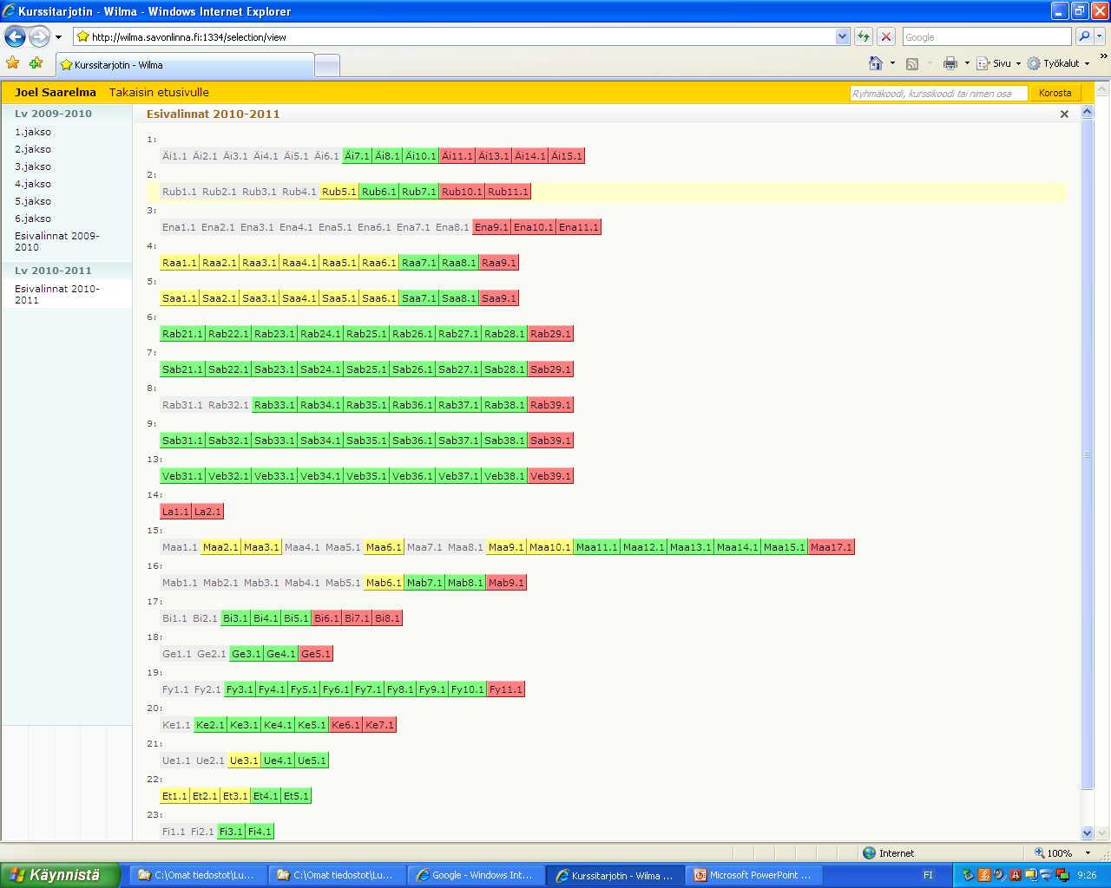This screenshot has height=888, width=1111.
Task: Select green course Äi7.1
Action: pos(357,156)
